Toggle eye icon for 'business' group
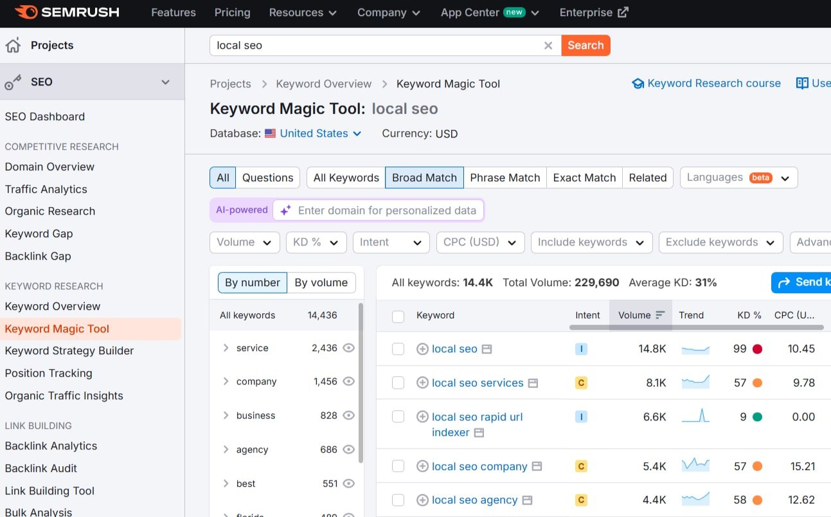Screen dimensions: 831x517 (x=349, y=415)
